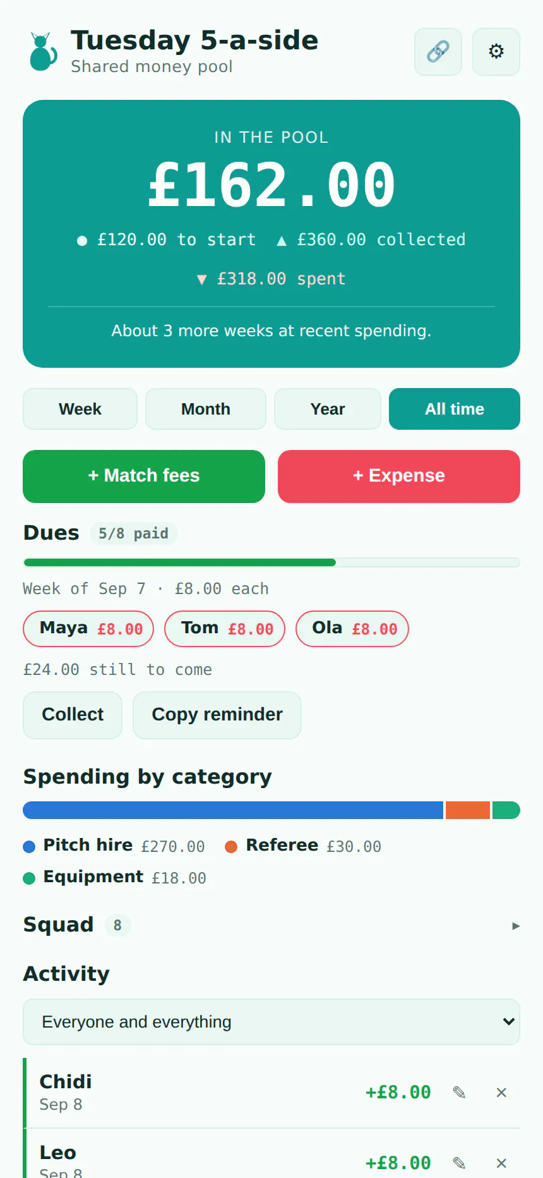
Task: Add a new expense
Action: coord(399,477)
